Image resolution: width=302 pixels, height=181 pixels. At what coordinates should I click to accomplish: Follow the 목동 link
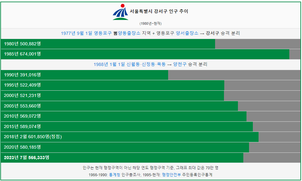(x=161, y=64)
